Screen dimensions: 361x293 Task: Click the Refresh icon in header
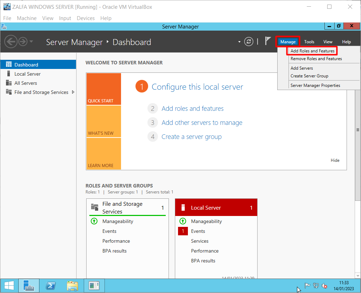coord(249,42)
